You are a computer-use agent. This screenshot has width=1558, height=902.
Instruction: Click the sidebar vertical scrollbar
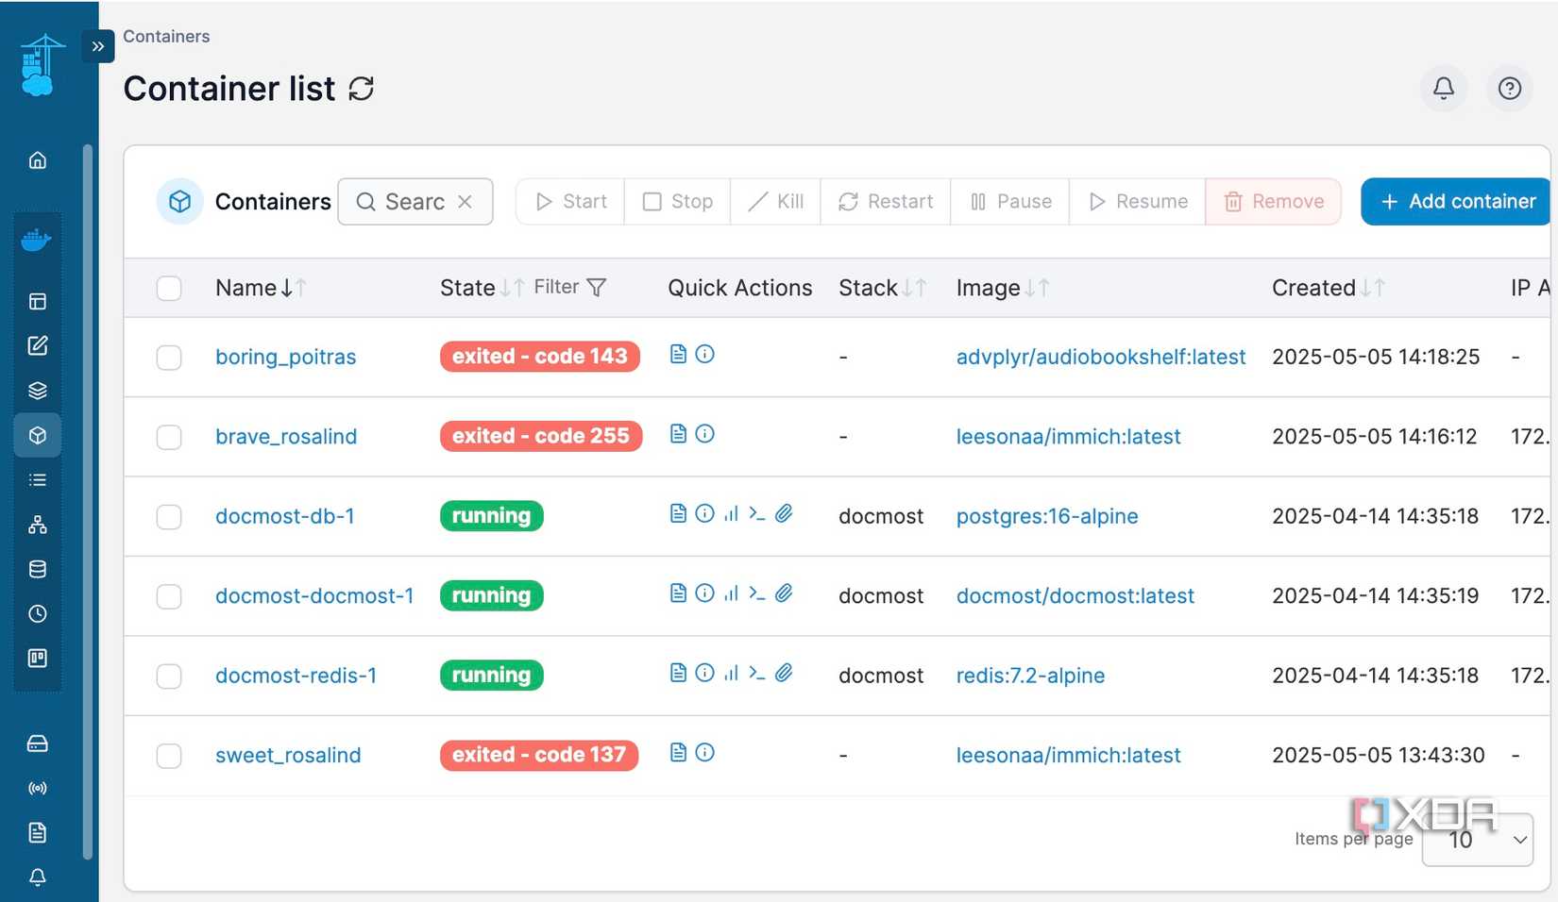pos(88,502)
